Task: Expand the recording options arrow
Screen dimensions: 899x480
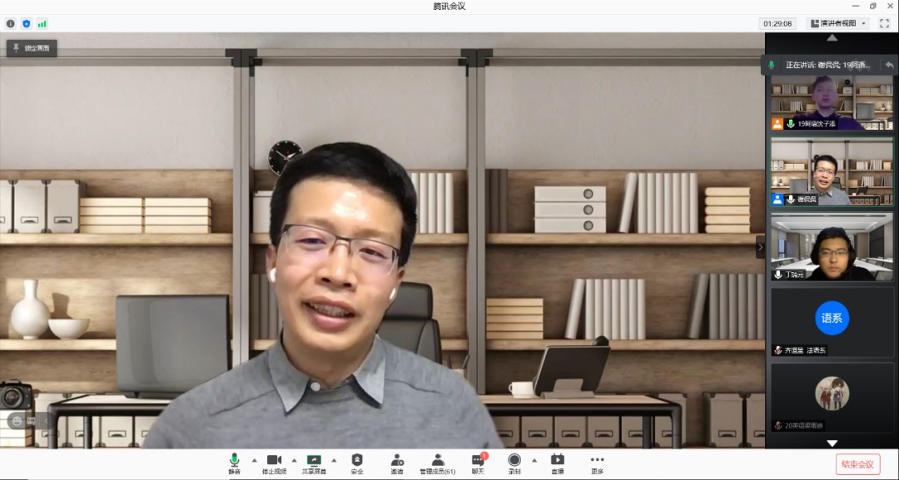Action: 534,460
